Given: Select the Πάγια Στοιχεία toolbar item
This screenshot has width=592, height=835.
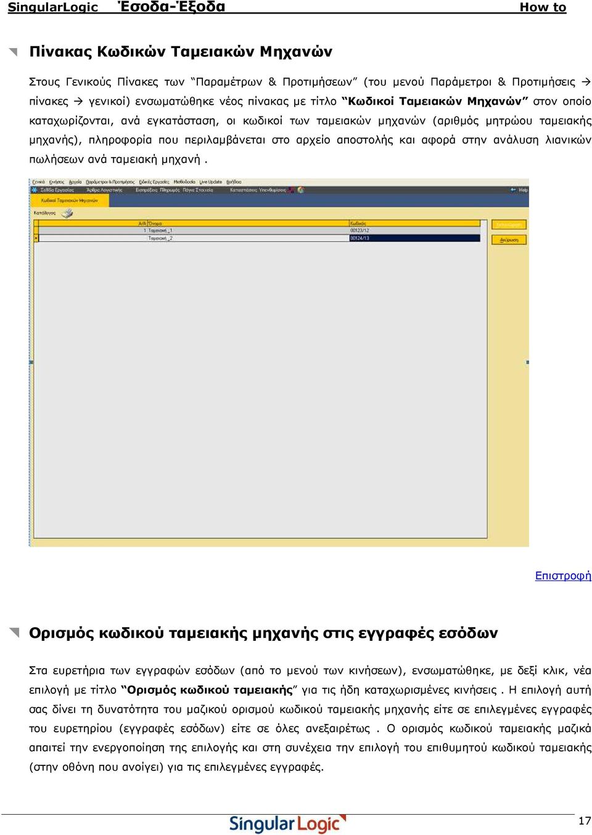Looking at the screenshot, I should point(198,190).
